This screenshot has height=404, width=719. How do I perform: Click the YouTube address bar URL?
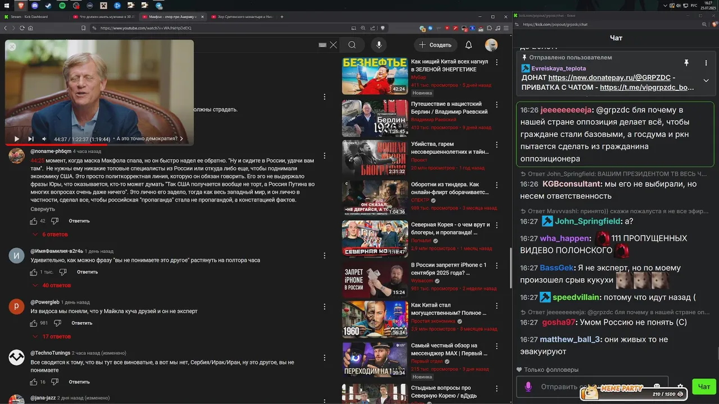point(146,27)
